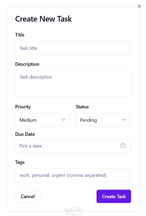Click the Priority field label
Image resolution: width=146 pixels, height=216 pixels.
tap(23, 107)
